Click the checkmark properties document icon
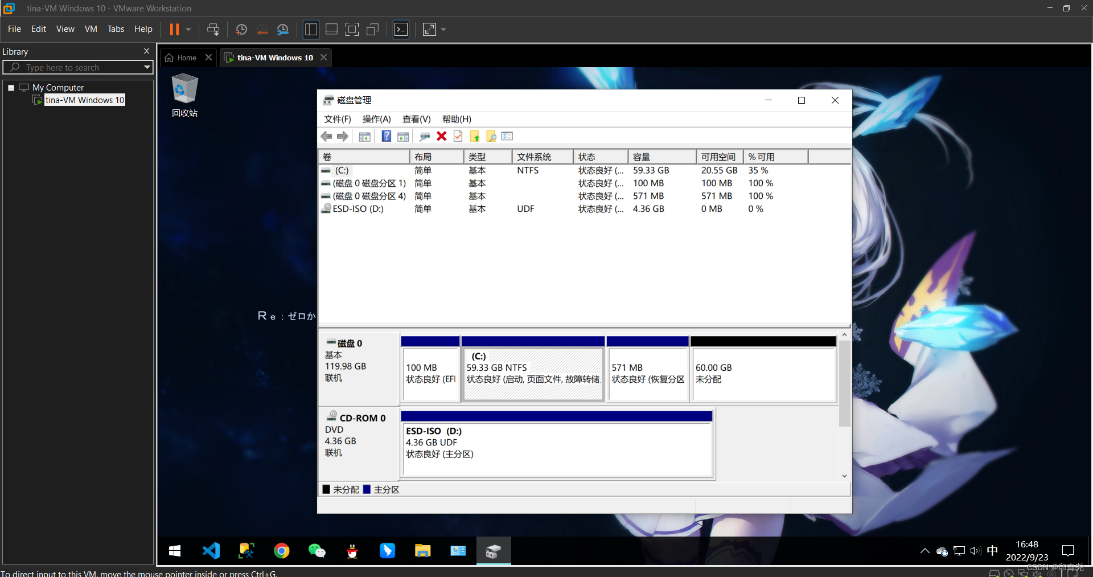Screen dimensions: 1093x577 458,136
